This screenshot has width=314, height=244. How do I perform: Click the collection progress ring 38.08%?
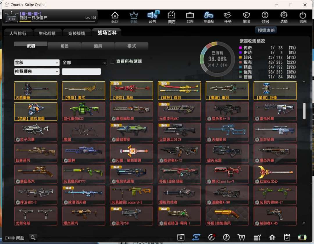(217, 59)
